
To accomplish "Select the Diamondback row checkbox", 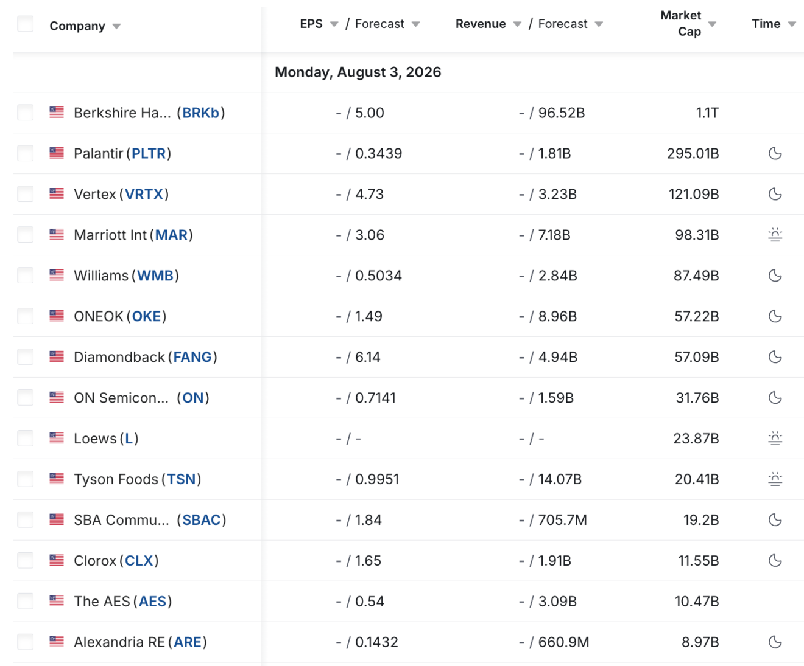I will pyautogui.click(x=26, y=357).
